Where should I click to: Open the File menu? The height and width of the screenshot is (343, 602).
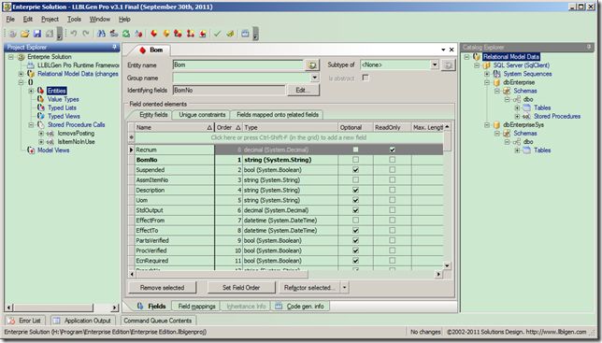(x=10, y=19)
